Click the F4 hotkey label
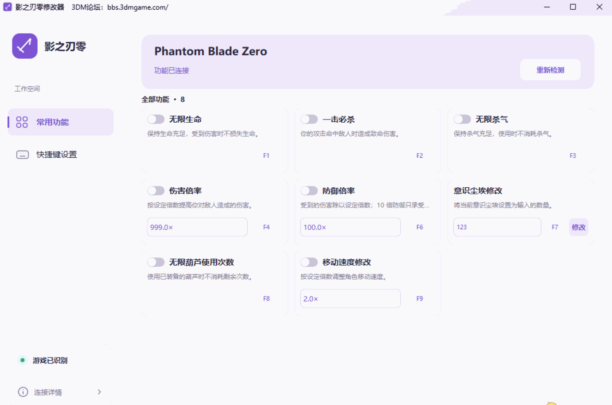This screenshot has width=612, height=405. (x=266, y=227)
